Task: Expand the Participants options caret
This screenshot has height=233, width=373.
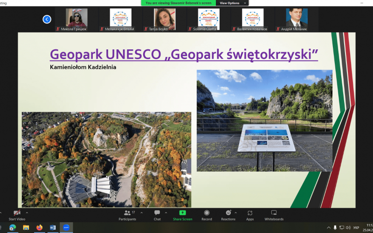Action: point(142,213)
